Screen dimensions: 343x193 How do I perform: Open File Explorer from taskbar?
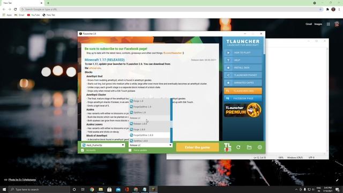(101, 189)
